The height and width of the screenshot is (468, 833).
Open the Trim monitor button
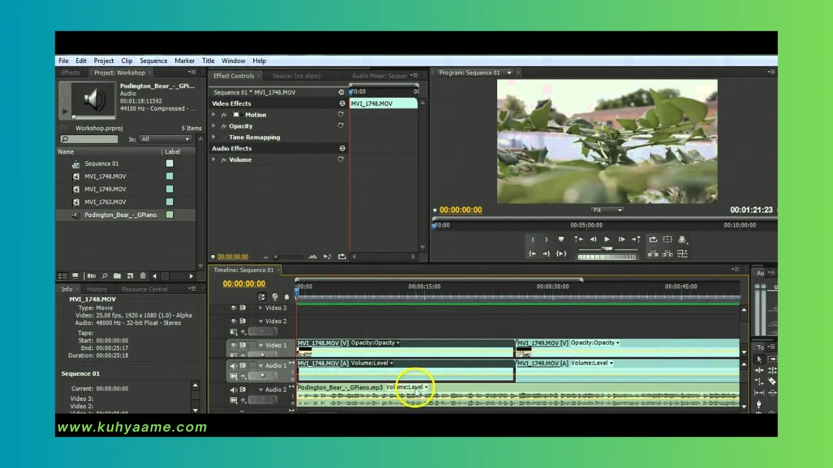682,253
